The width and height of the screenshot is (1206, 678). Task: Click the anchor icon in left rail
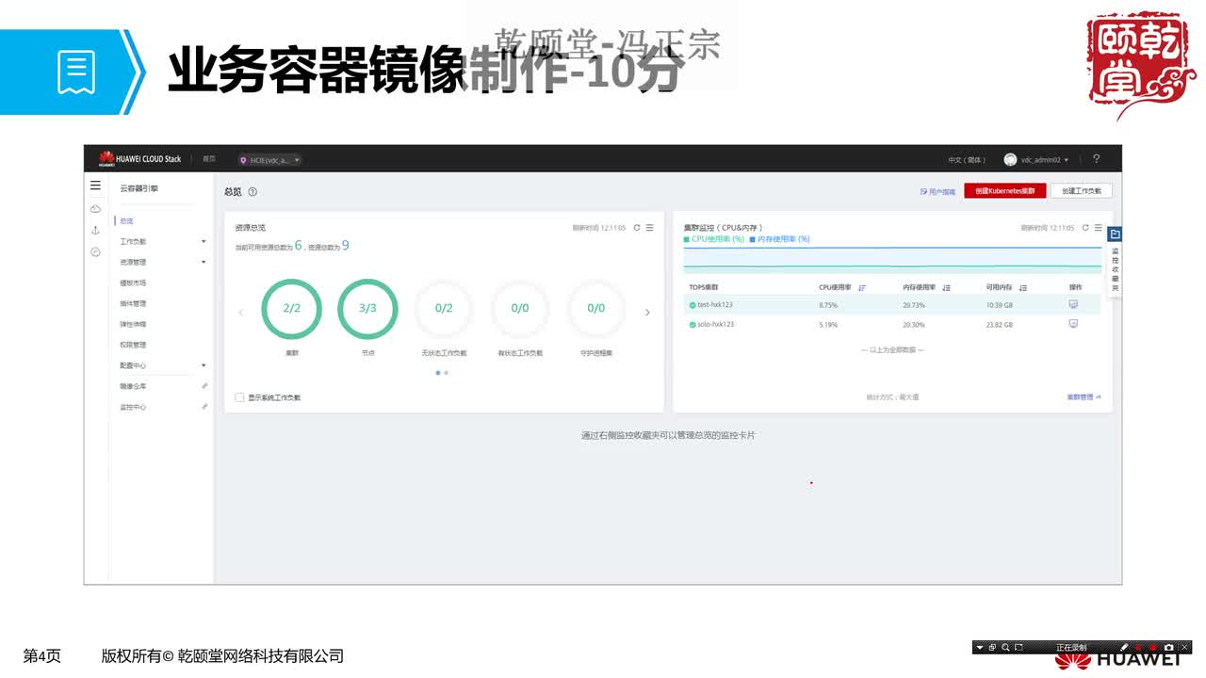(x=95, y=231)
